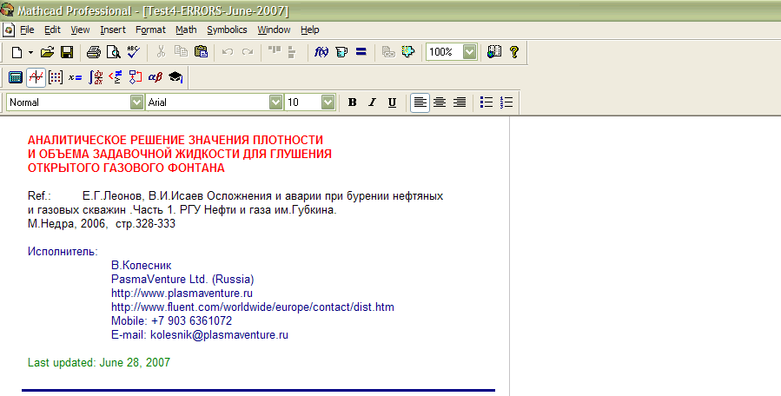Open the Format menu
The height and width of the screenshot is (396, 781).
click(x=150, y=30)
